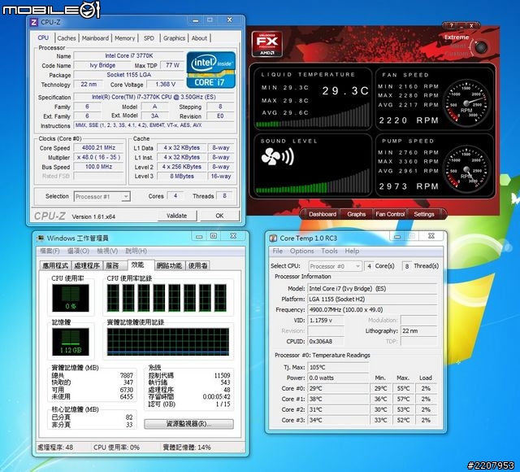
Task: Click the liquid temperature level bar
Action: (x=312, y=116)
